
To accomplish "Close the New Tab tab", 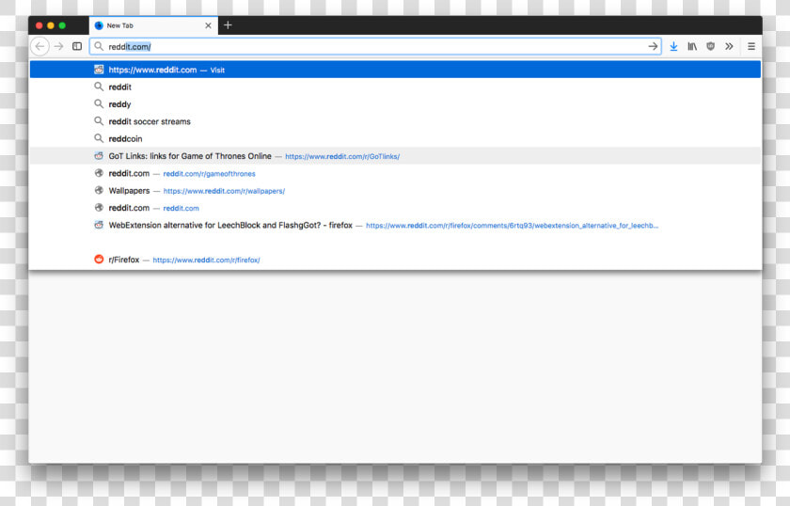I will coord(208,25).
